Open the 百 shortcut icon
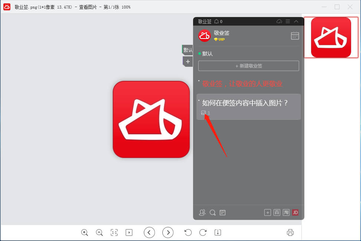The width and height of the screenshot is (361, 241). coord(277,212)
